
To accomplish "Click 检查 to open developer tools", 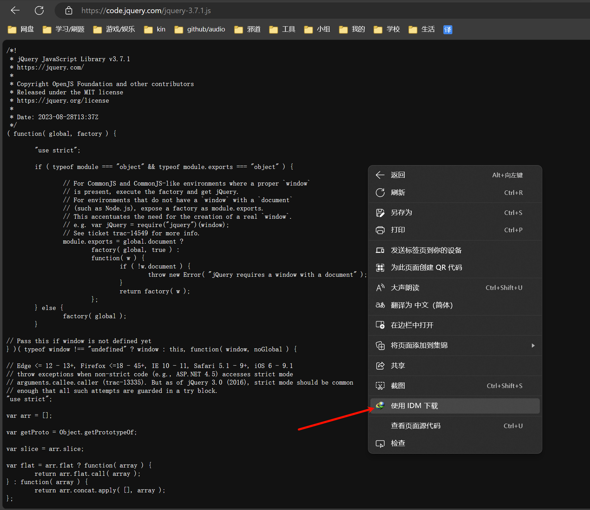I will 398,443.
